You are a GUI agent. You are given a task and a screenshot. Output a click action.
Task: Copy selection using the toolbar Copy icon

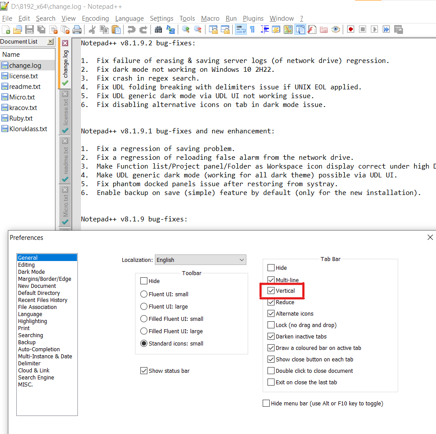point(104,29)
